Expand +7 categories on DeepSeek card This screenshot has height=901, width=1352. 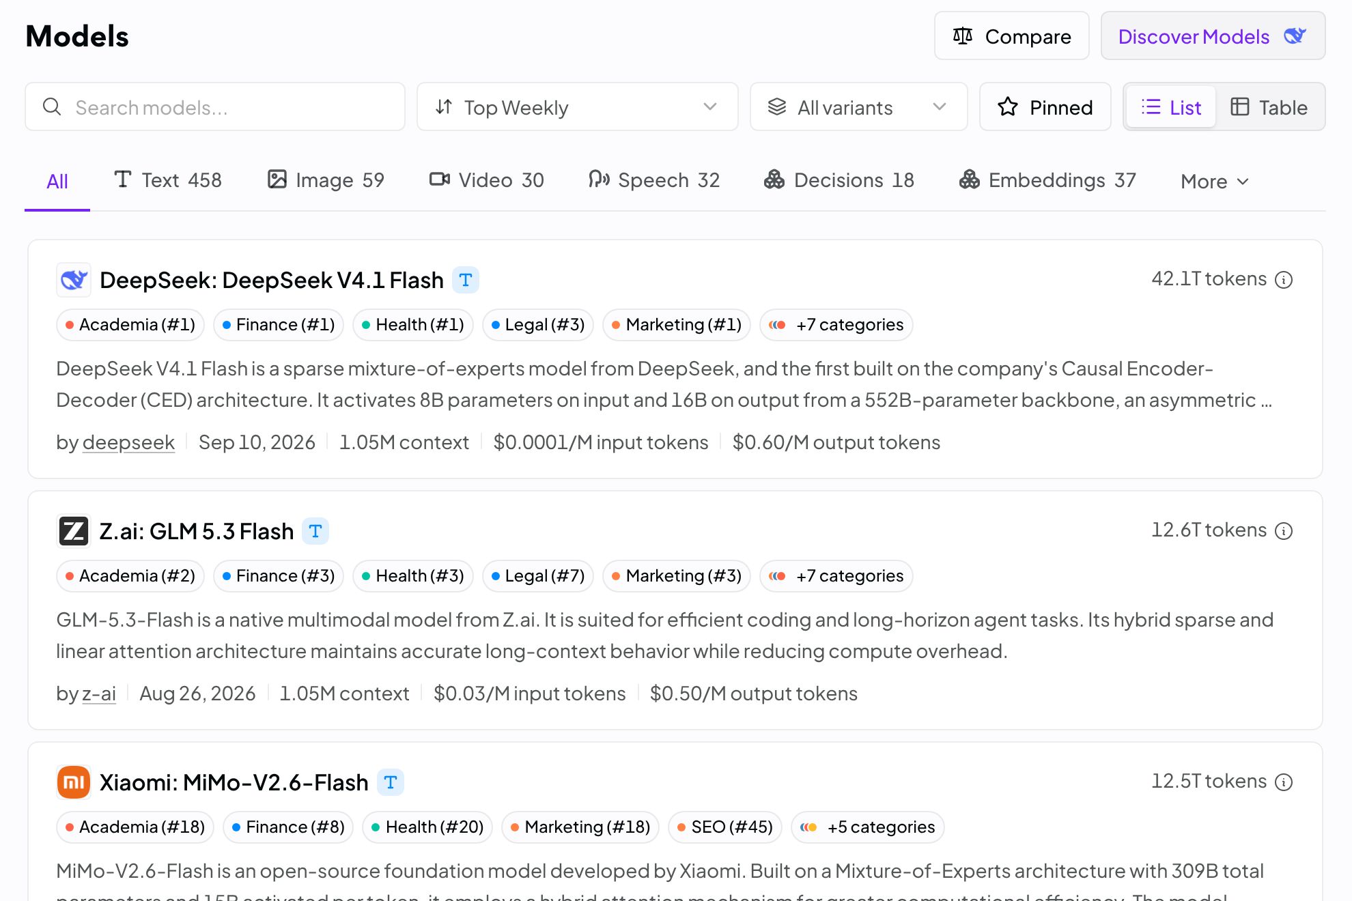(x=836, y=325)
